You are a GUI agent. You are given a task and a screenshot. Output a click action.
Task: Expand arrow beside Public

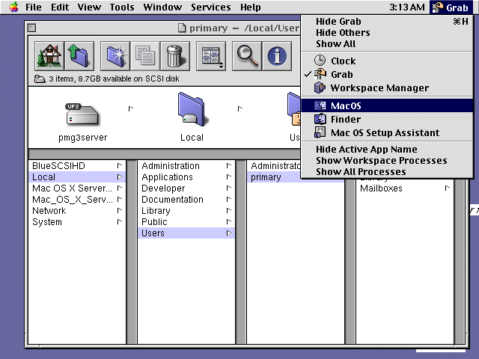coord(229,221)
